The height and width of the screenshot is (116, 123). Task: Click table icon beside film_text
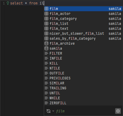pos(46,28)
